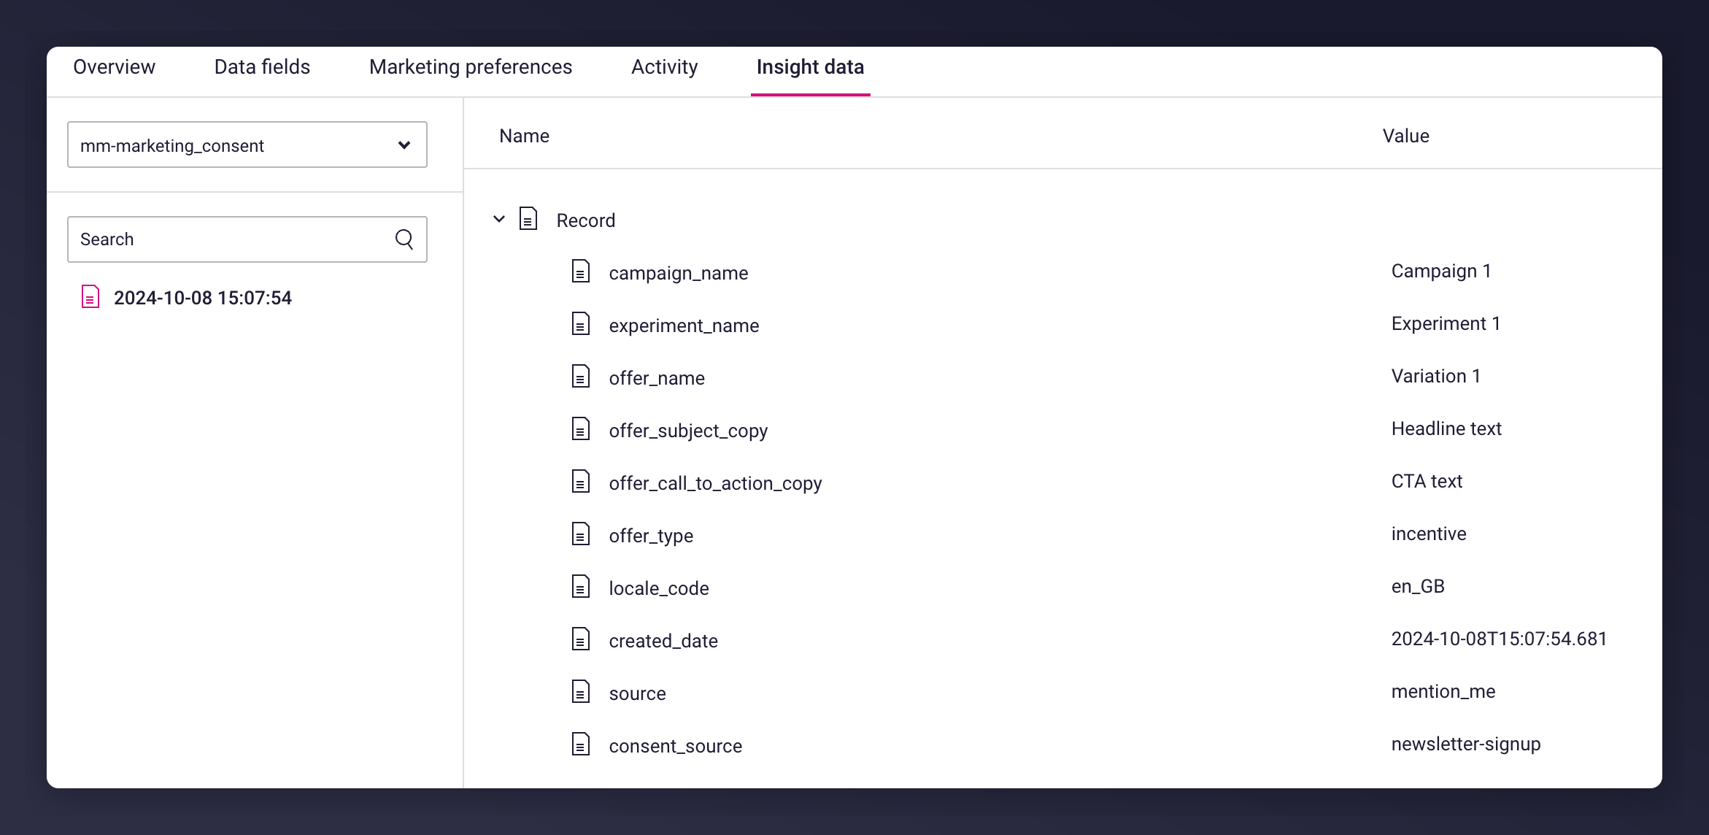Select record 2024-10-08 15:07:54
The width and height of the screenshot is (1709, 835).
[x=203, y=298]
